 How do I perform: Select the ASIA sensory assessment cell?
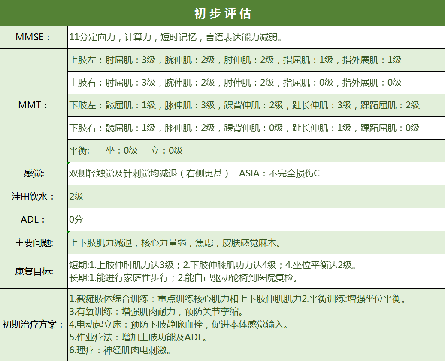point(256,173)
